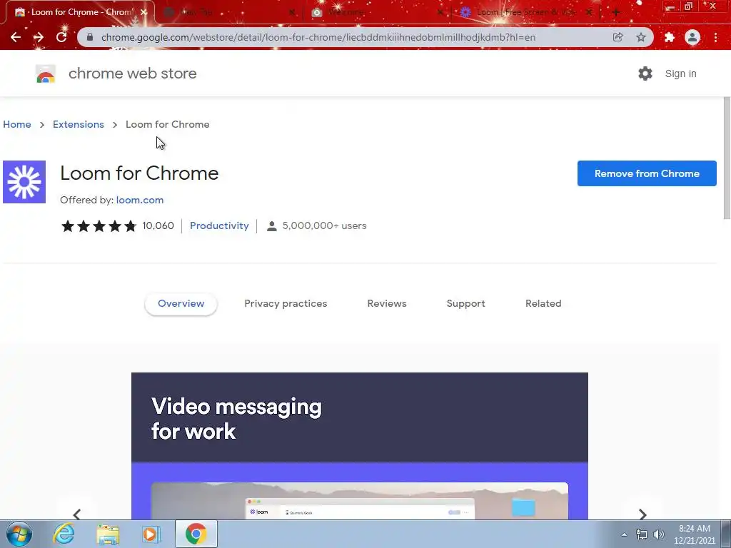
Task: Click the Loom for Chrome heading
Action: 139,173
